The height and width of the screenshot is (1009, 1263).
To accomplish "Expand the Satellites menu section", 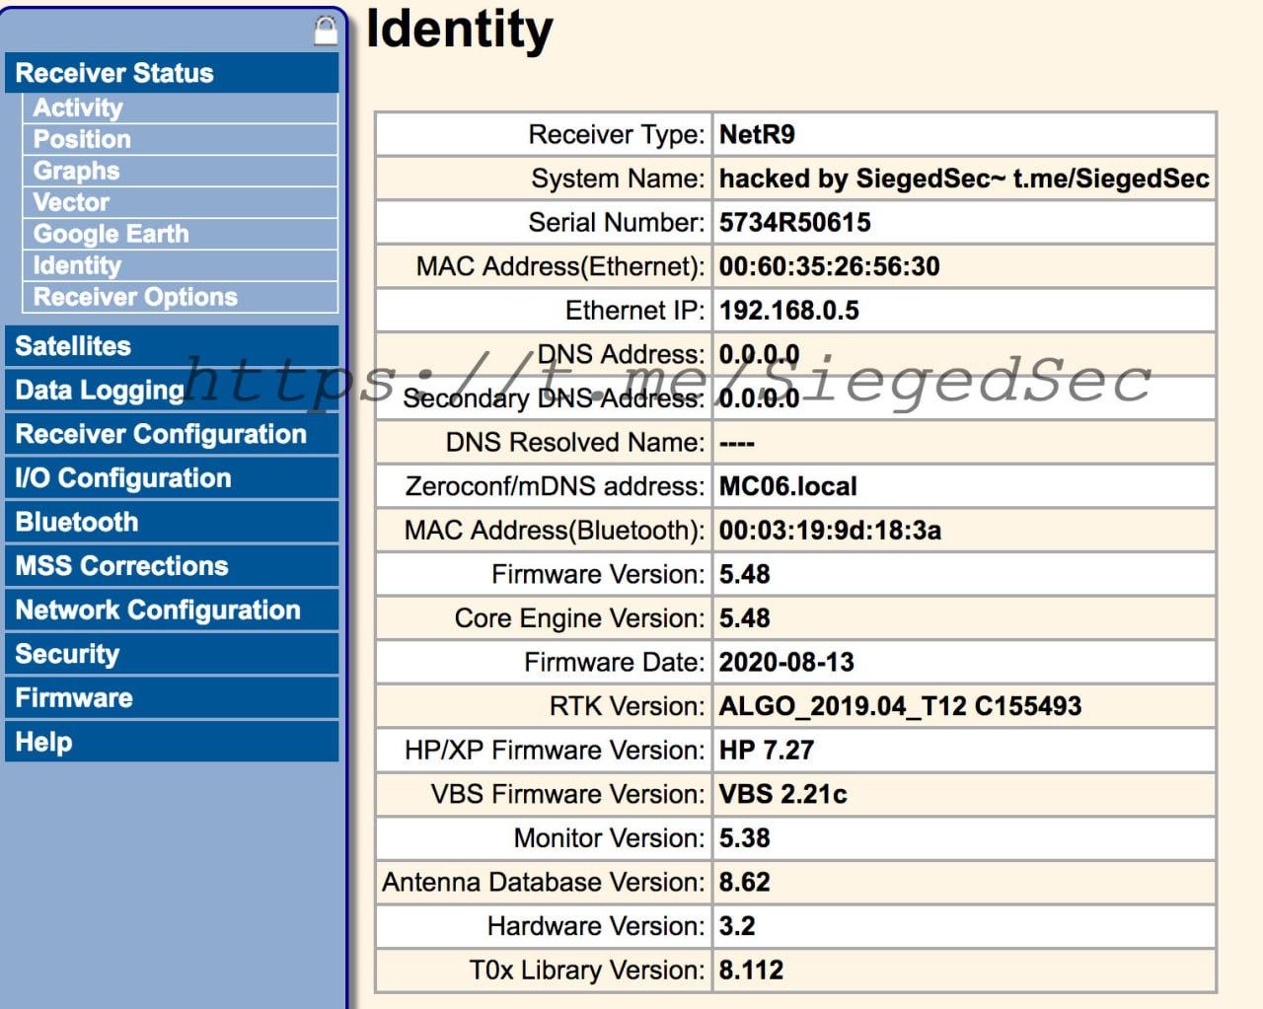I will pyautogui.click(x=172, y=346).
